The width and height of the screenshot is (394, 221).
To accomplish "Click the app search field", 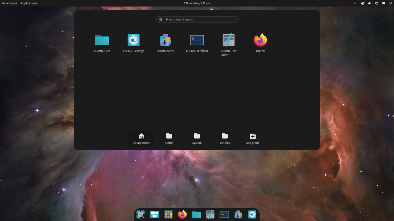I will pos(197,19).
